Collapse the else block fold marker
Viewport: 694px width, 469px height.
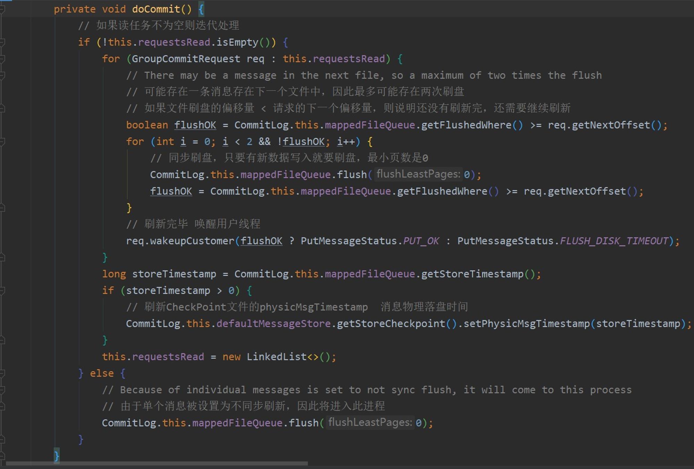2,374
